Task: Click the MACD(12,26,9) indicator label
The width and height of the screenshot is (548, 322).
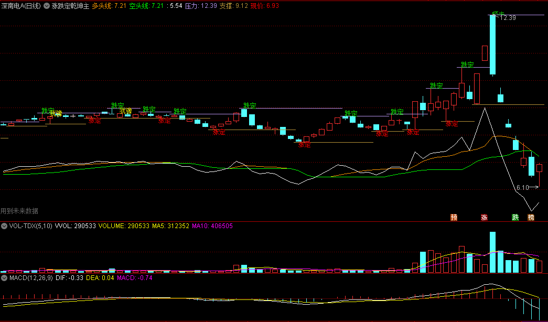Action: [x=31, y=278]
